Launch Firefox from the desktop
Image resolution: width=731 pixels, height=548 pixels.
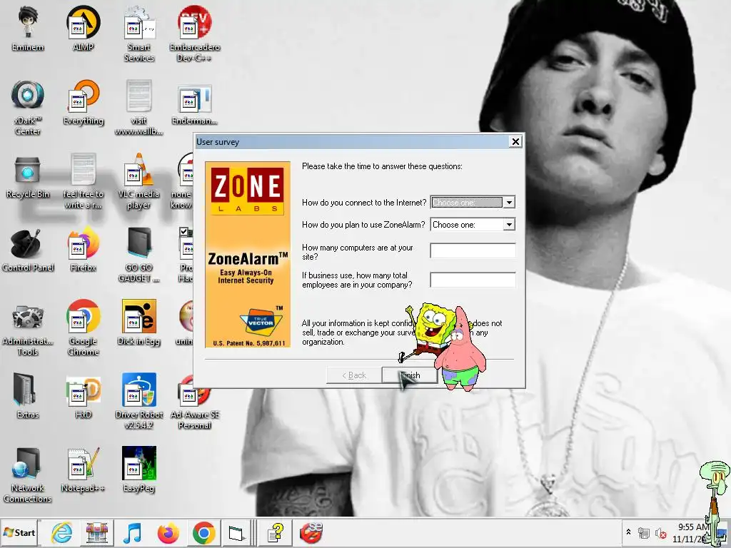point(83,250)
